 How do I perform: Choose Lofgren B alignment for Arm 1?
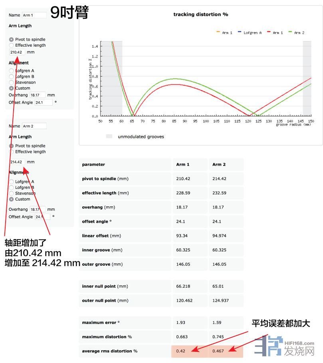11,77
